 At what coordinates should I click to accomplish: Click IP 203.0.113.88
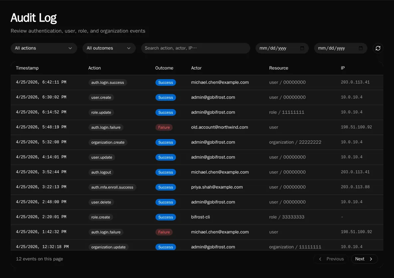355,187
